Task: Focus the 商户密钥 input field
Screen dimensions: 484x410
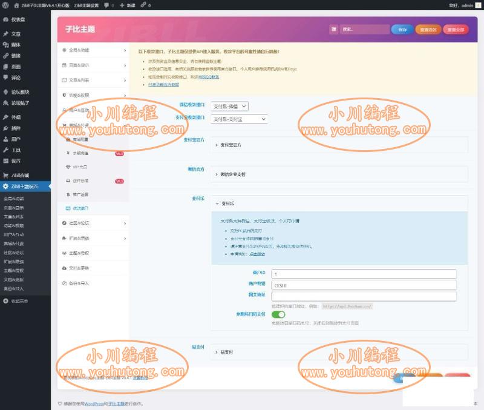Action: 364,285
